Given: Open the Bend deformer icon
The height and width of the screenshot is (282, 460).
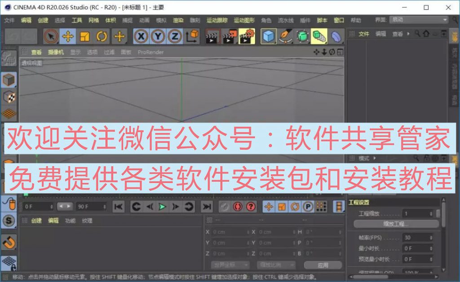Looking at the screenshot, I should pos(336,37).
